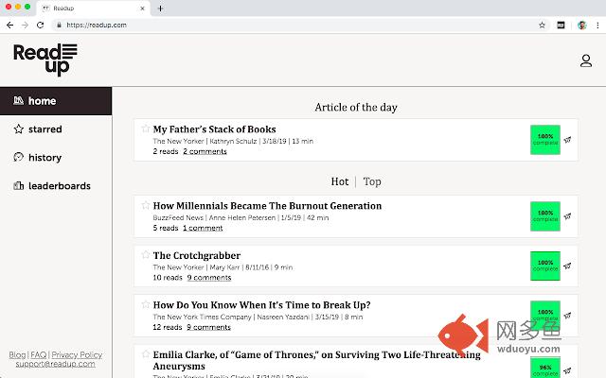Click the '2 reads' text

click(x=166, y=151)
